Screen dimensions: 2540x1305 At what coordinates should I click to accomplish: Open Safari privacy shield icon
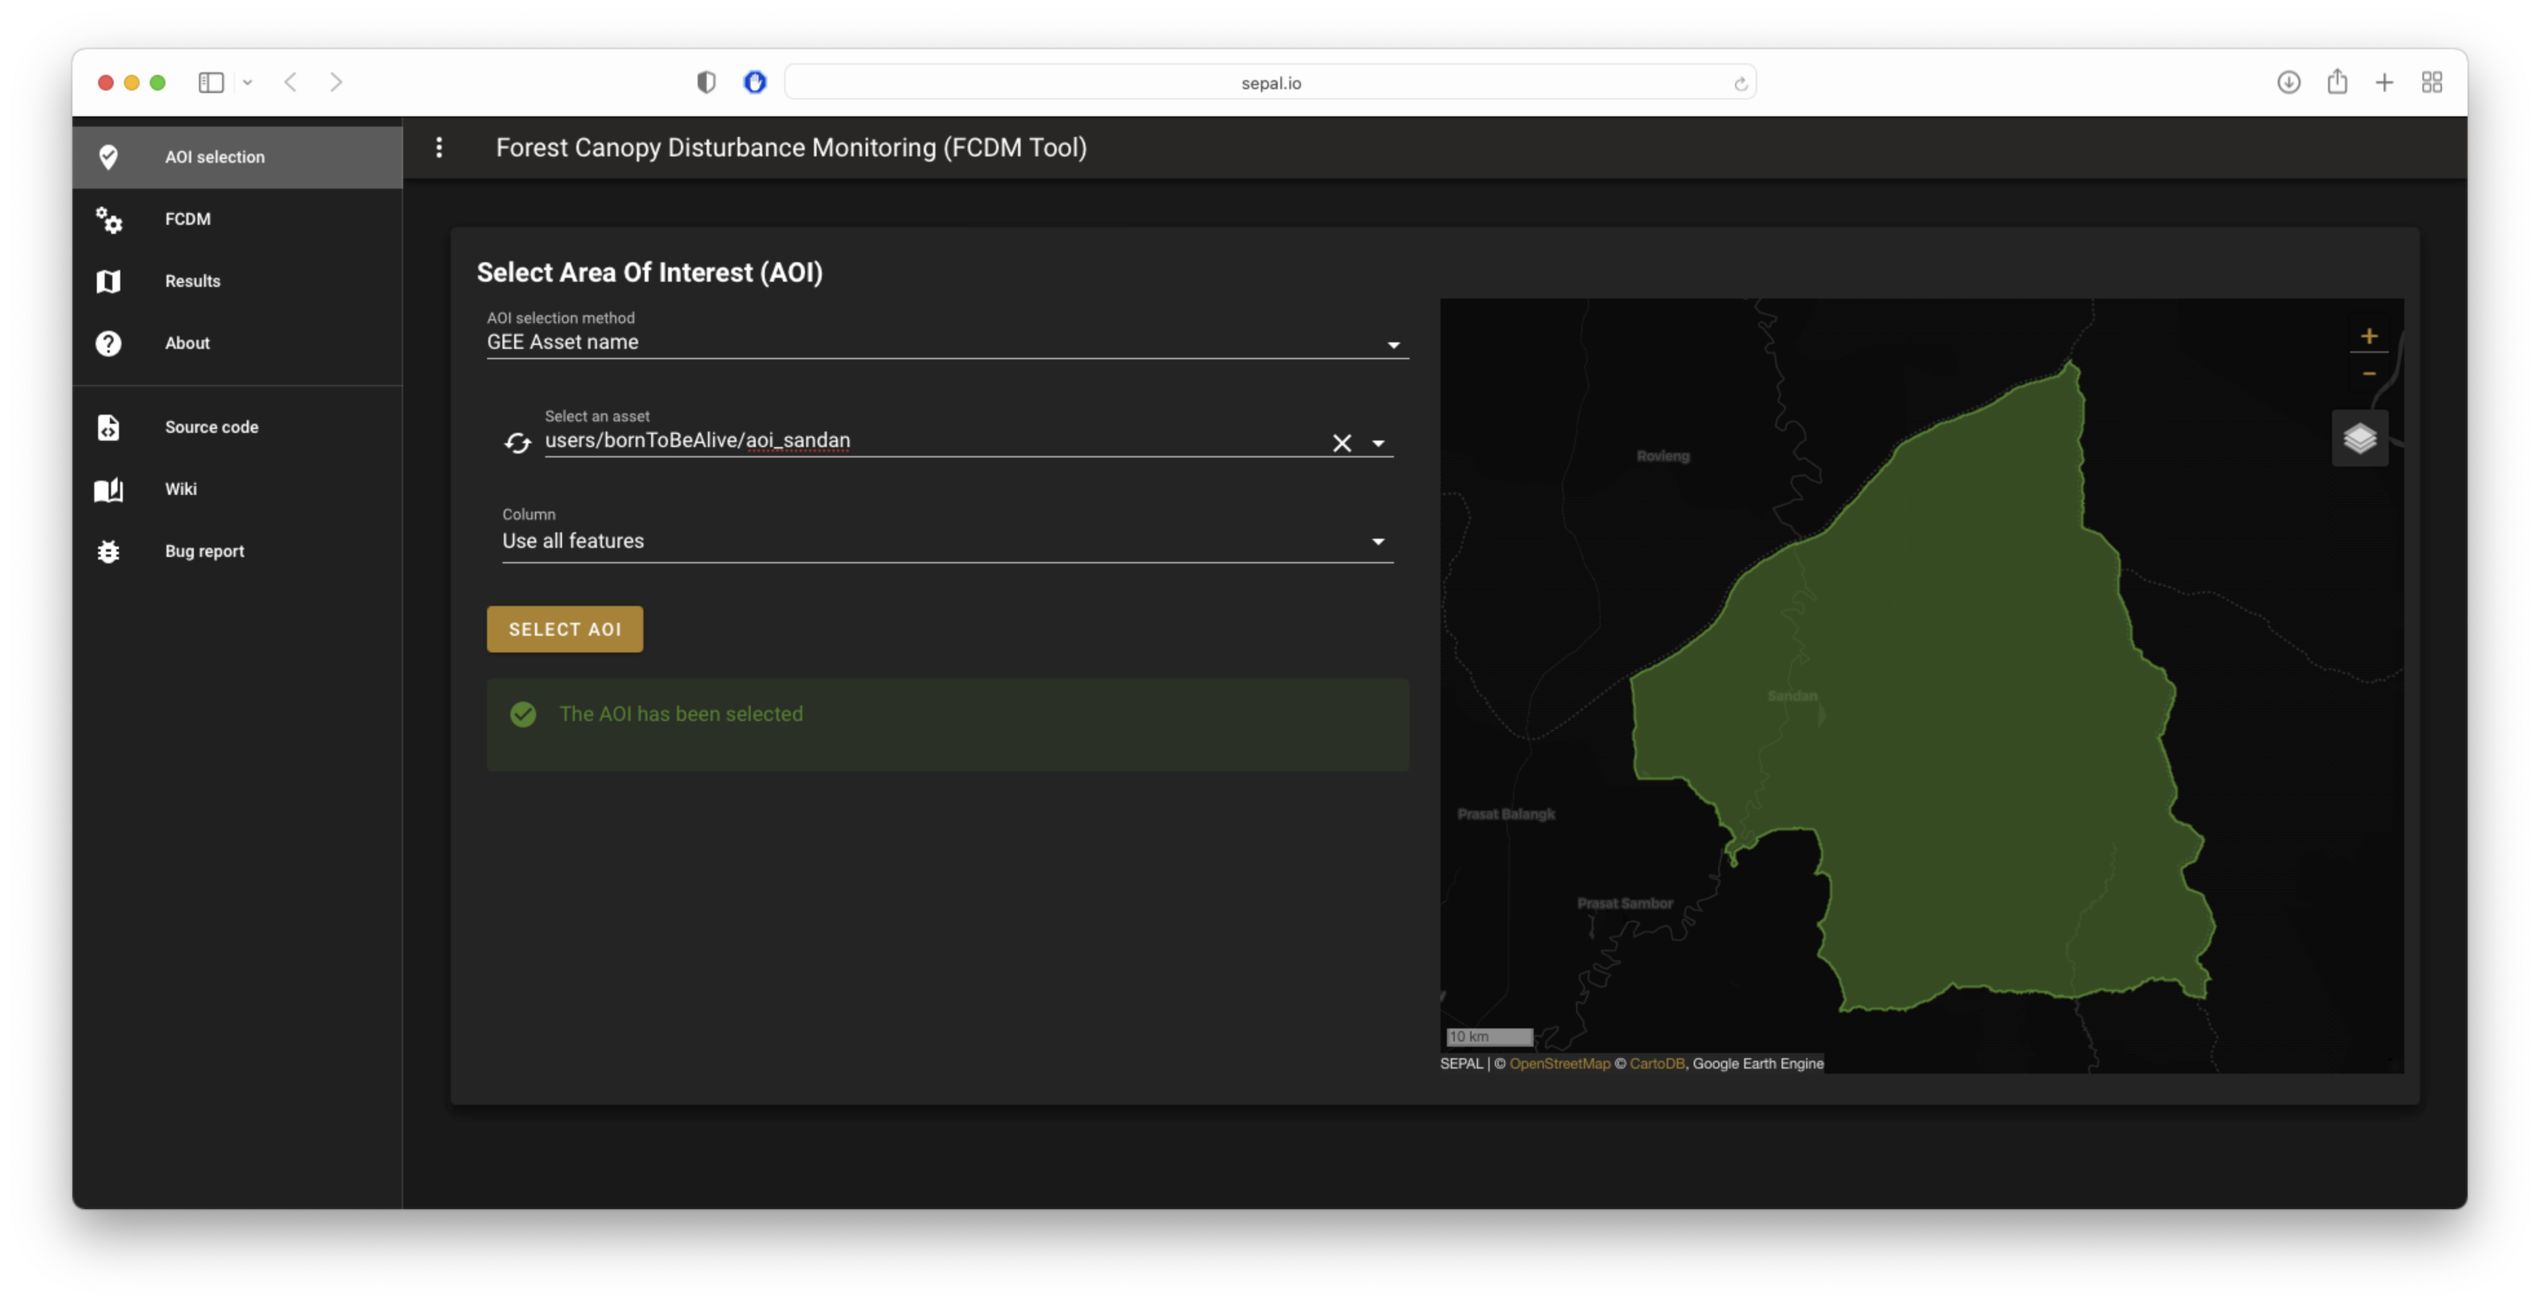[706, 83]
